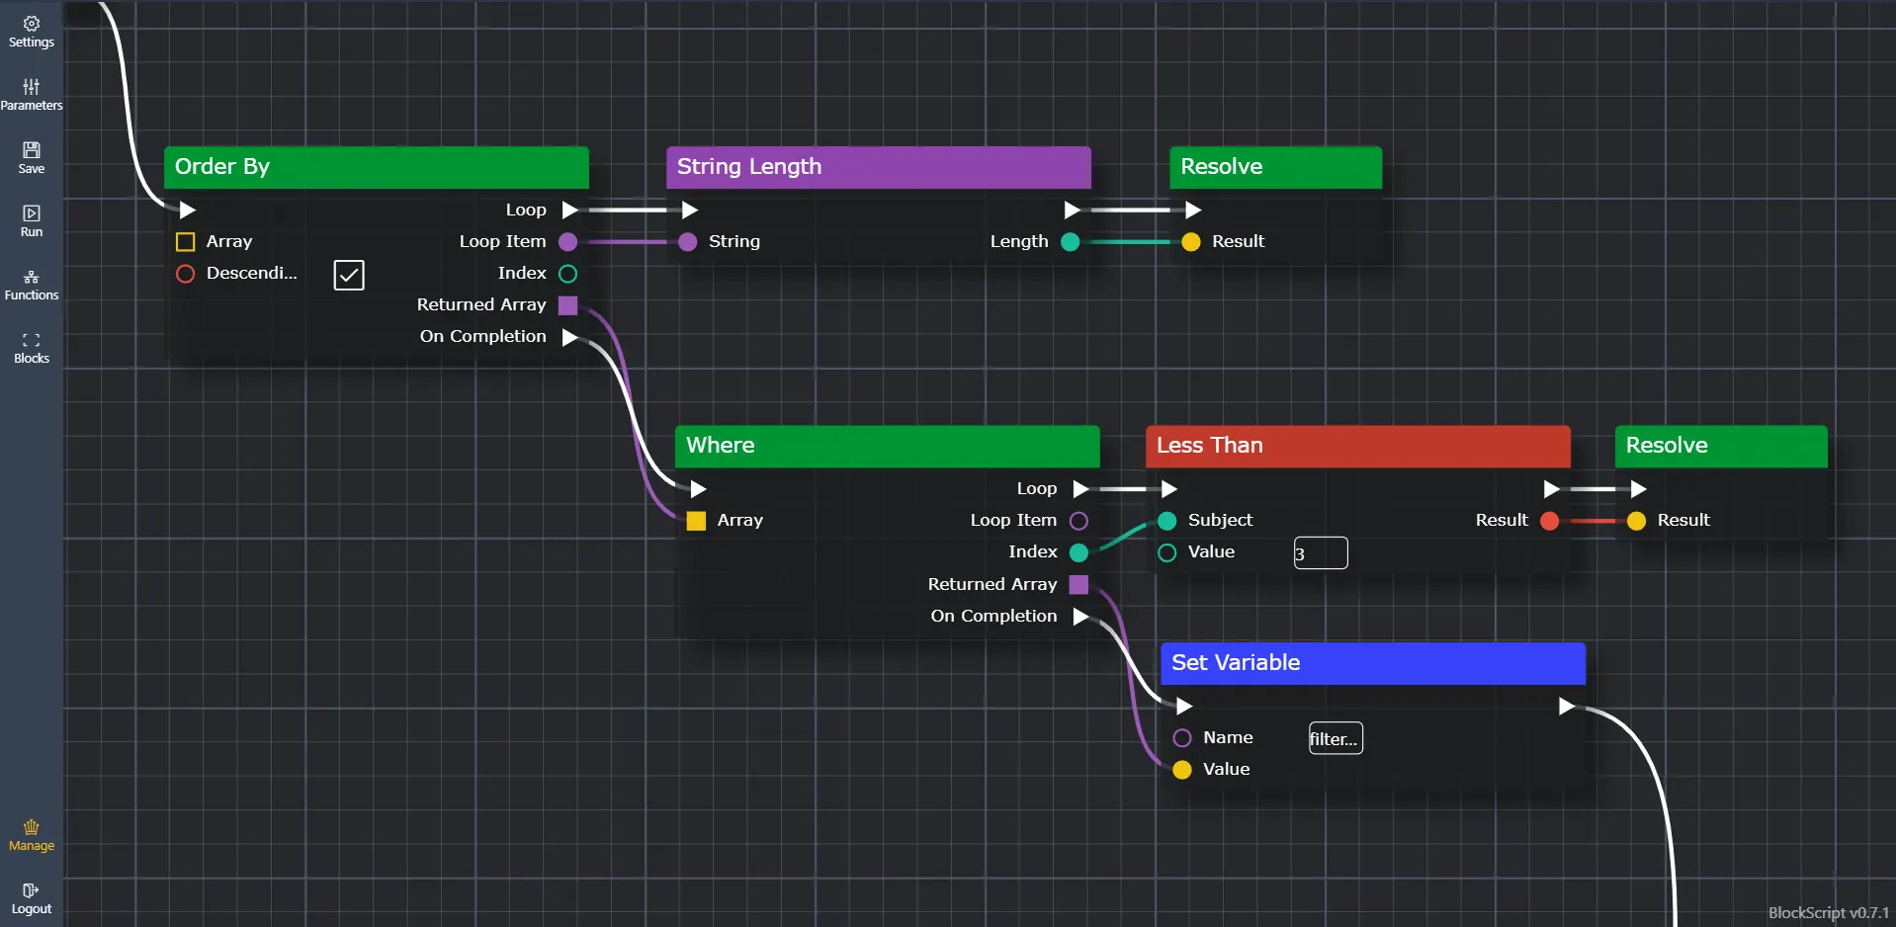Open the Manage section
Screen dimensions: 1896x927
[32, 835]
